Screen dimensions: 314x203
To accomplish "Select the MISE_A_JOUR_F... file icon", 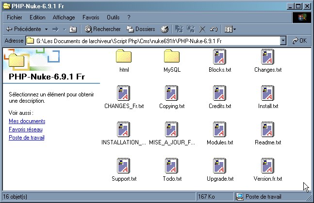I will tap(172, 129).
